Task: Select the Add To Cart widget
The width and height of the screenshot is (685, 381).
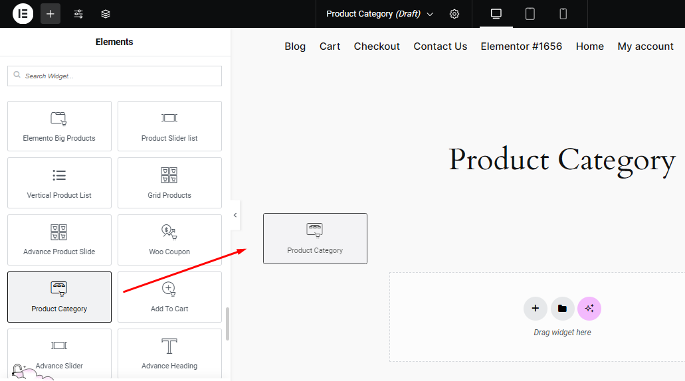Action: tap(169, 297)
